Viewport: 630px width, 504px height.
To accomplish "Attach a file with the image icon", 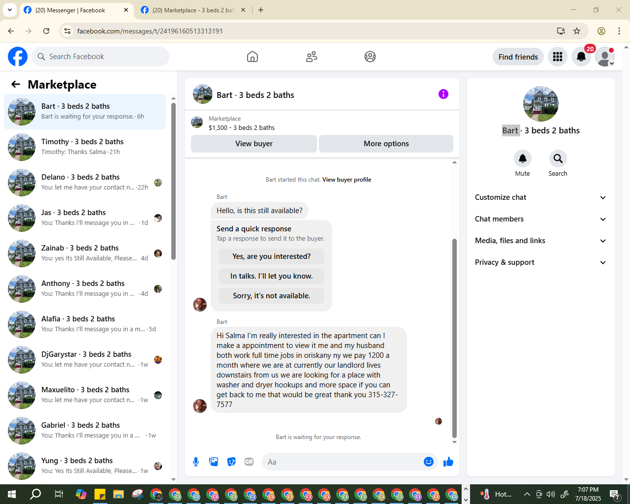I will 214,462.
